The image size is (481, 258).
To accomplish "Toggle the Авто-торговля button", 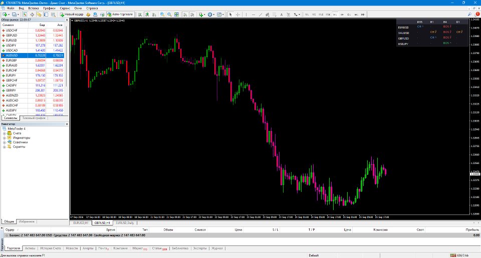I will (x=120, y=14).
